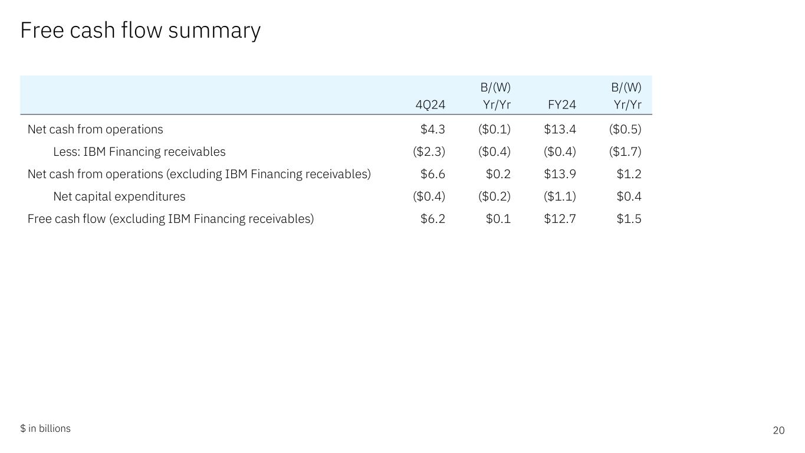Click the slide page number 20
This screenshot has height=453, width=805.
[778, 431]
